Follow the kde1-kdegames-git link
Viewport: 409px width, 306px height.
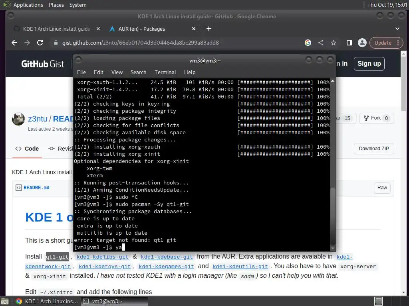166,267
